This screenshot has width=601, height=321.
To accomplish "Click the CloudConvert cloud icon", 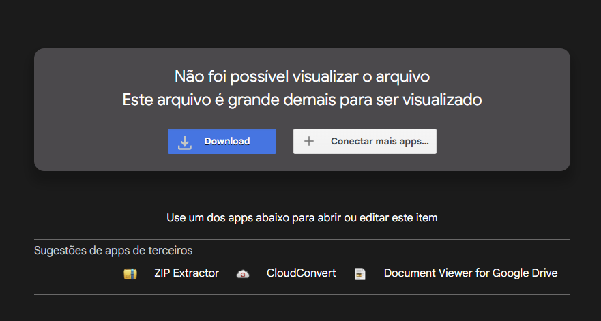I will [242, 274].
